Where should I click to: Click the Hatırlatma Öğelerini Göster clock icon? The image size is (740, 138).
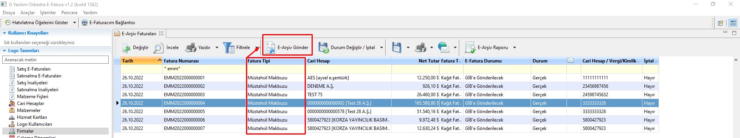pos(8,23)
